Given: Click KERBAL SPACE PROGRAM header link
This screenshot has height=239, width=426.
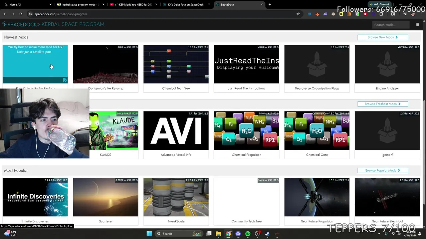Looking at the screenshot, I should [73, 24].
